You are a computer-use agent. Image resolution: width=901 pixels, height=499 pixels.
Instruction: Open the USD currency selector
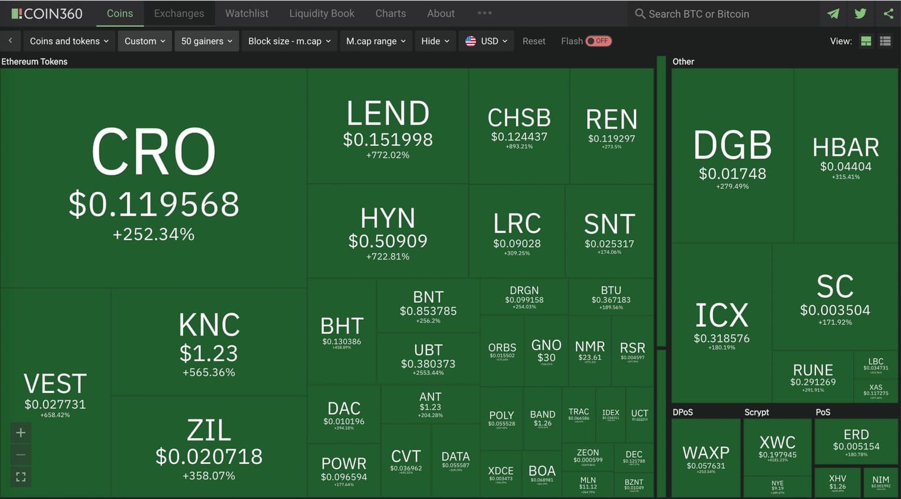click(x=486, y=41)
